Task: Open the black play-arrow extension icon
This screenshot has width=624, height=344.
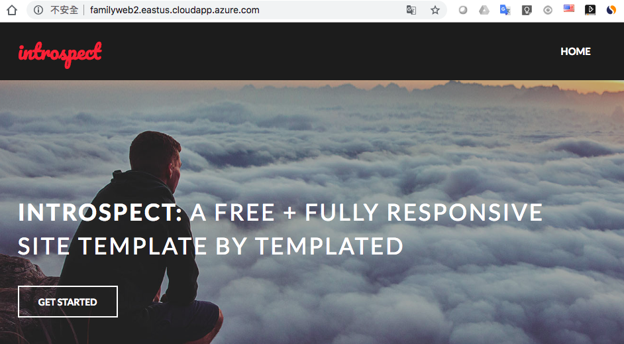Action: coord(590,10)
